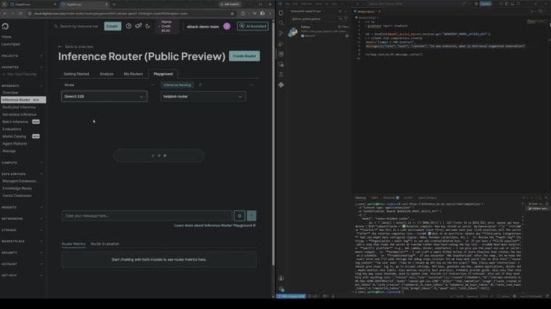551x309 pixels.
Task: Select the Playground tab
Action: (163, 74)
